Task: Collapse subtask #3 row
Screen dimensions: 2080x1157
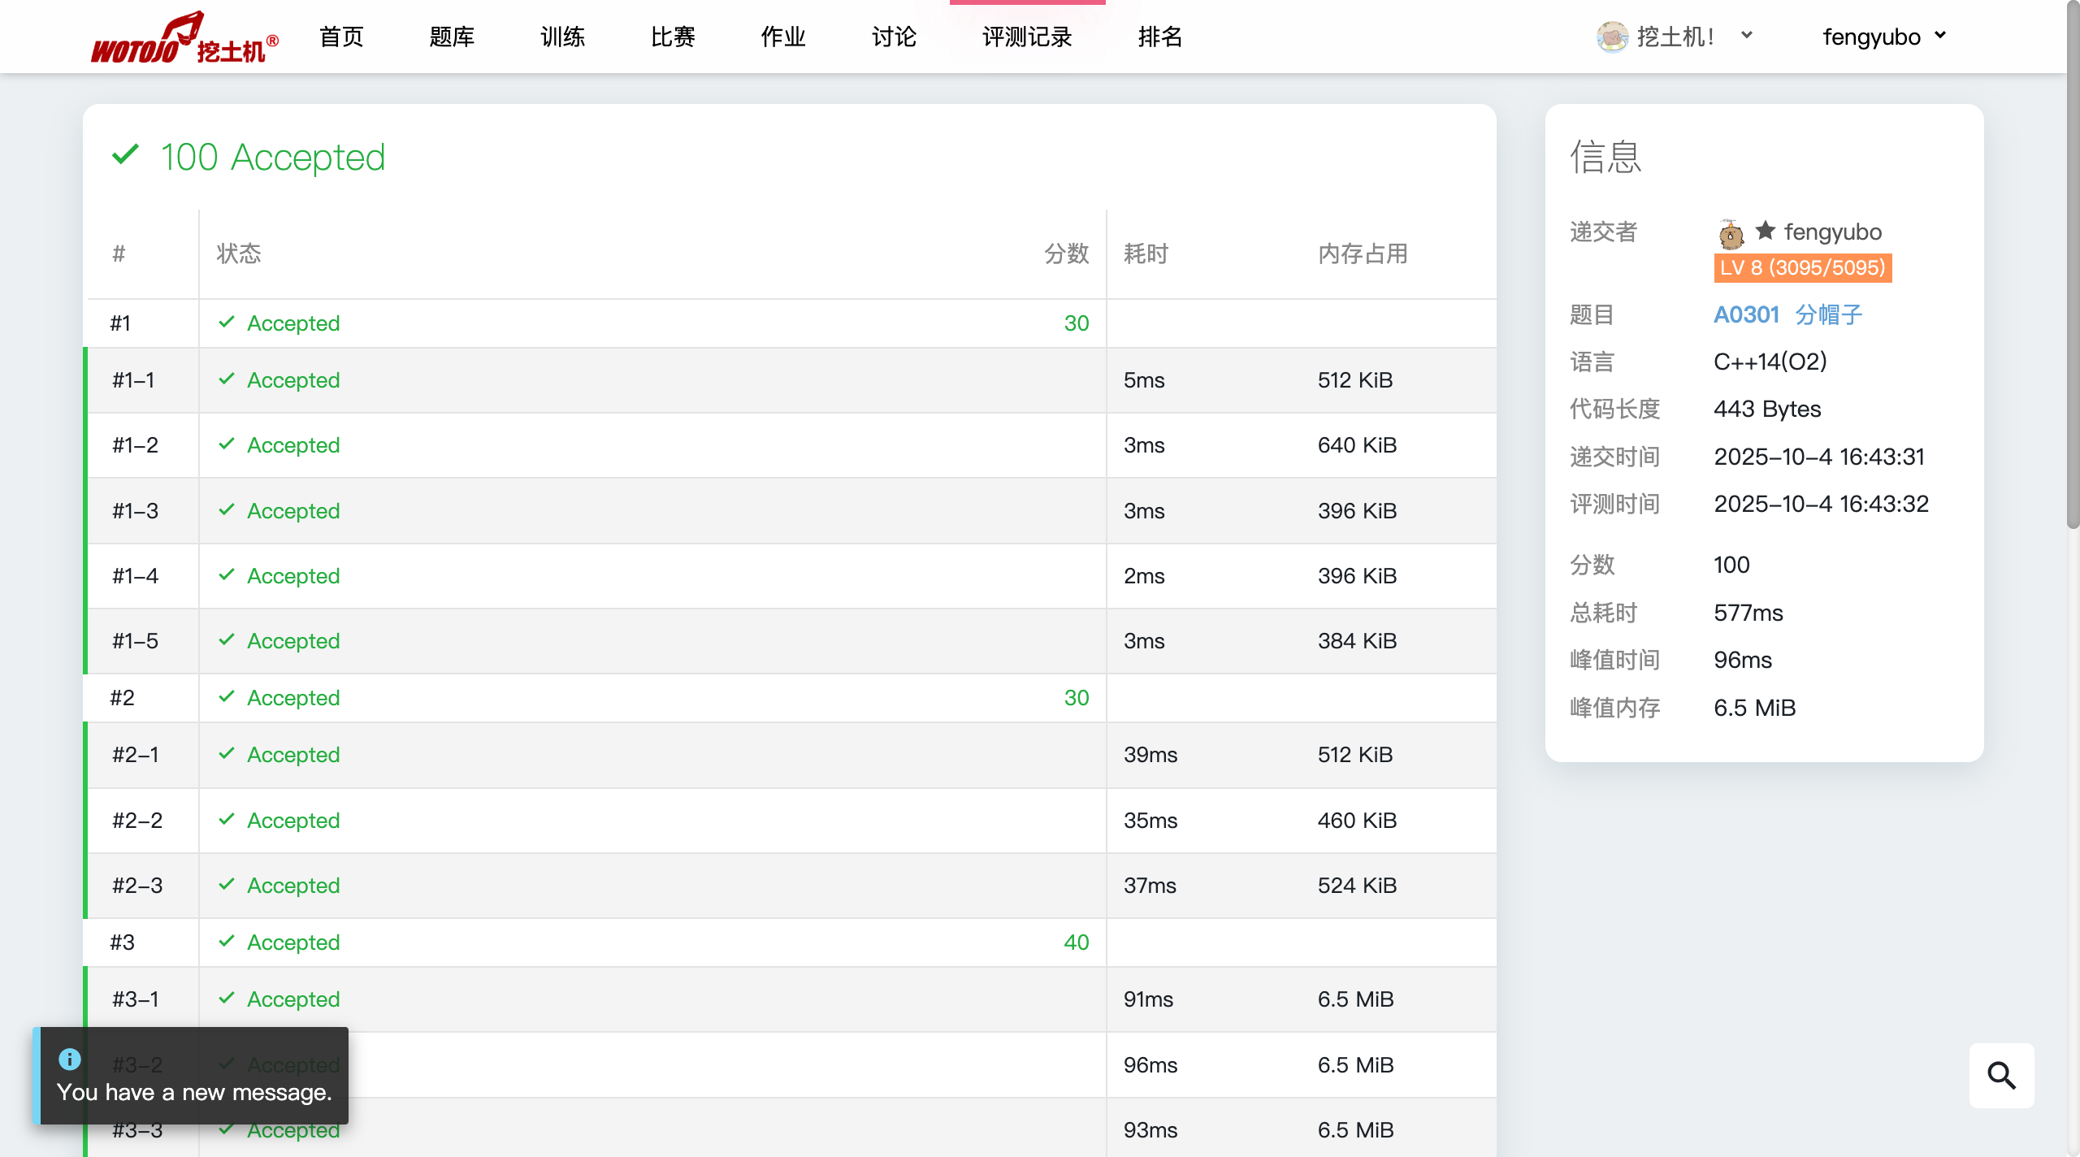Action: tap(122, 942)
